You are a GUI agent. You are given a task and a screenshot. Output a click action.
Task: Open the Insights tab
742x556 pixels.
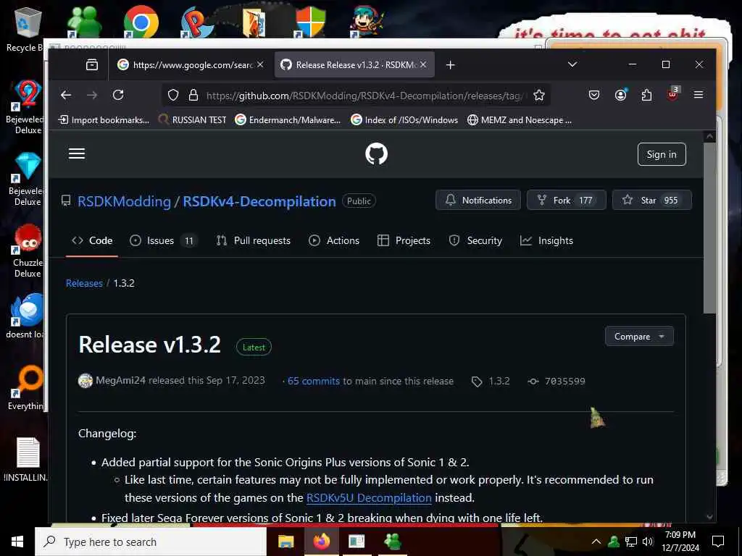click(x=546, y=240)
